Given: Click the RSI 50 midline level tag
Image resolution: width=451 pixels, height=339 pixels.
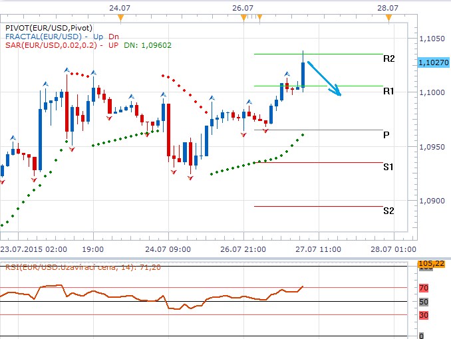Looking at the screenshot, I should click(422, 302).
